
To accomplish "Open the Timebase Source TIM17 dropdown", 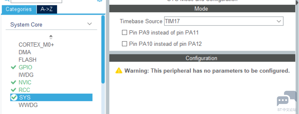I will [x=224, y=21].
